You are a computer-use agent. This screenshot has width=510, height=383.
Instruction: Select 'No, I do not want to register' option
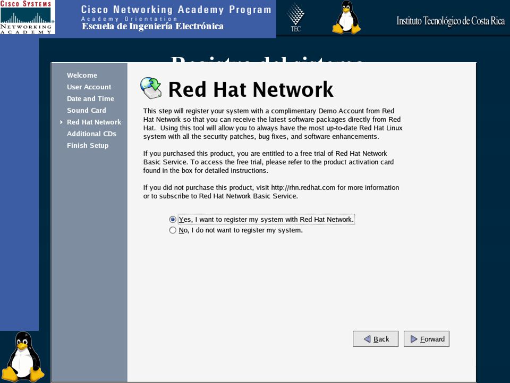click(x=173, y=230)
